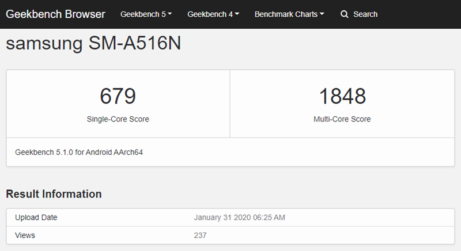
Task: Click Geekbench 5.1.0 for Android AArch64 text
Action: click(79, 152)
